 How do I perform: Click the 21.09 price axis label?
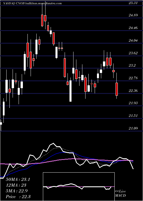133,128
